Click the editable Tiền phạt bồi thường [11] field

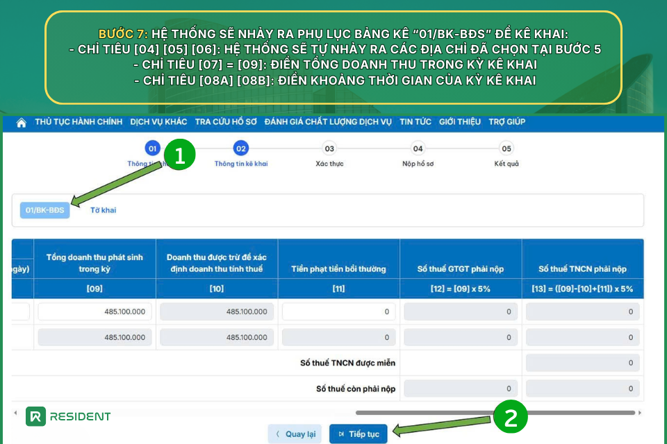tap(339, 312)
